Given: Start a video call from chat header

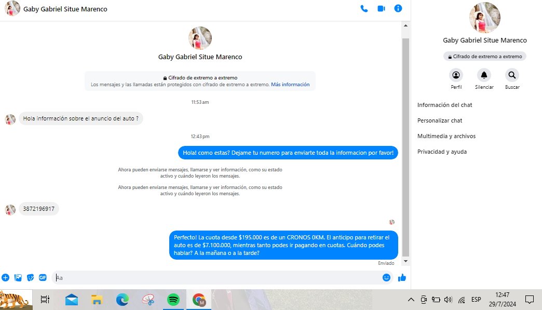Looking at the screenshot, I should 381,8.
